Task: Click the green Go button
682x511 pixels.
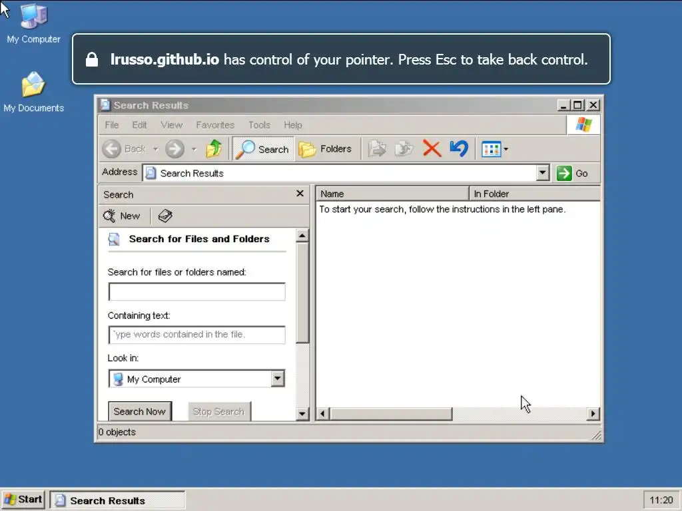Action: click(x=572, y=174)
